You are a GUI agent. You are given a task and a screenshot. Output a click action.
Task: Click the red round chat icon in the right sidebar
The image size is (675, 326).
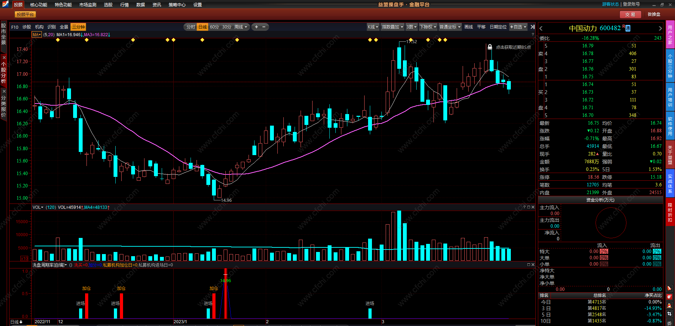(669, 297)
